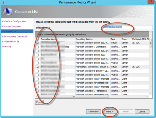
Task: Sort by Operating System column header
Action: (x=93, y=39)
